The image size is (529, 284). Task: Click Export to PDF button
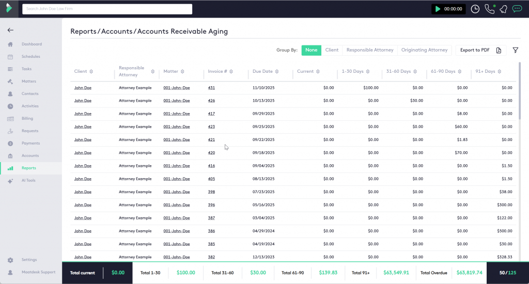(x=474, y=50)
